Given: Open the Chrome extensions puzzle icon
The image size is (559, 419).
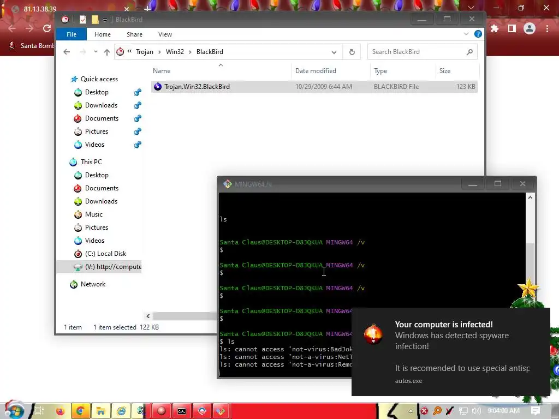Looking at the screenshot, I should coord(495,28).
